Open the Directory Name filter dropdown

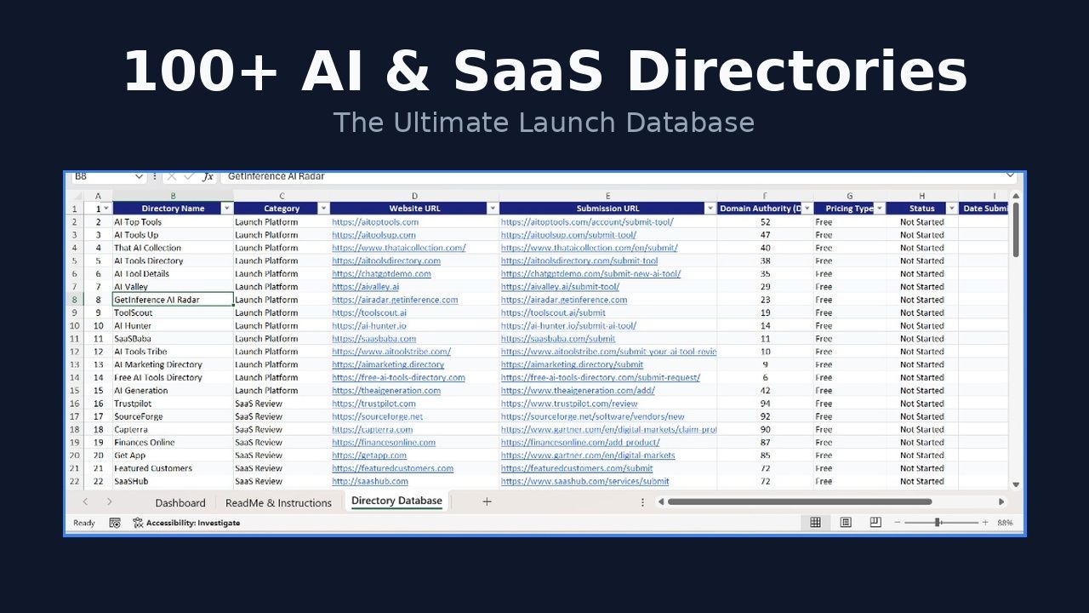pyautogui.click(x=226, y=209)
